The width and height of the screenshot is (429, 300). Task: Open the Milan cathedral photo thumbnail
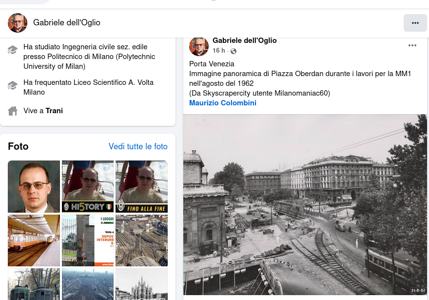click(141, 284)
